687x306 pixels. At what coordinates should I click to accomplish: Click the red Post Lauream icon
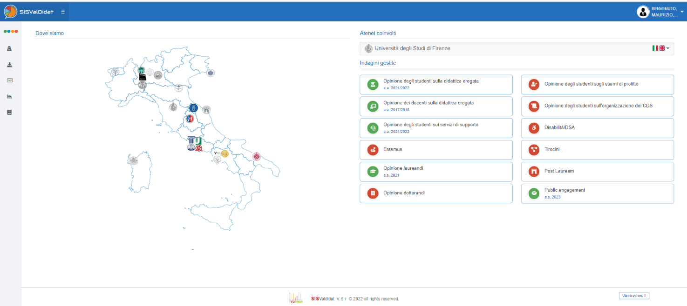point(534,172)
